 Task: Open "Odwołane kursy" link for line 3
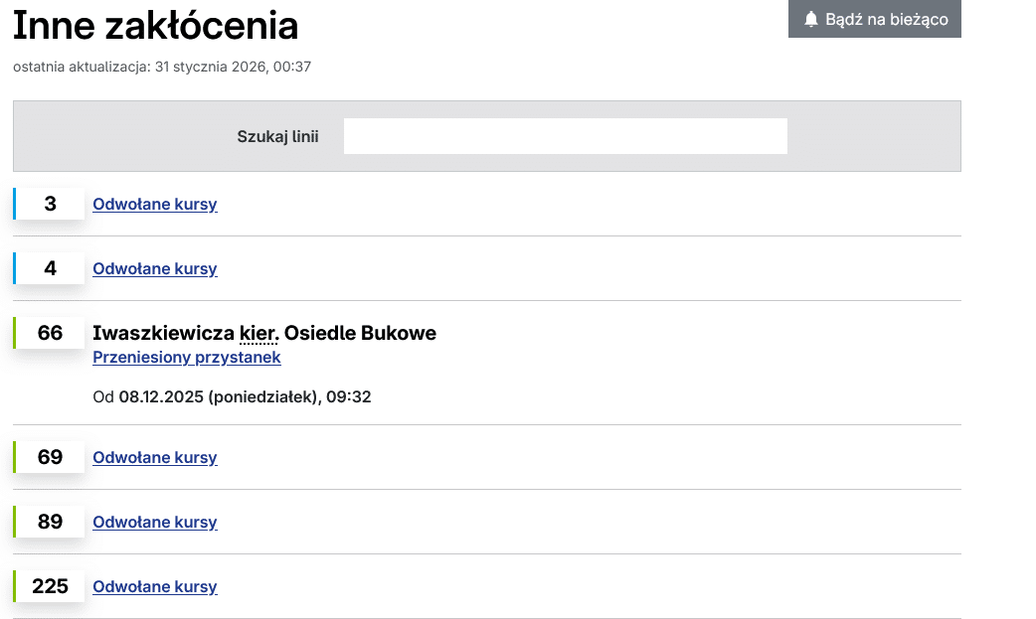pyautogui.click(x=155, y=205)
